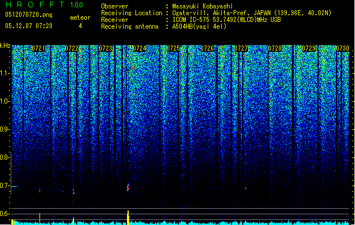Click the strong red meteor echo near 0724
355x225 pixels.
128,187
